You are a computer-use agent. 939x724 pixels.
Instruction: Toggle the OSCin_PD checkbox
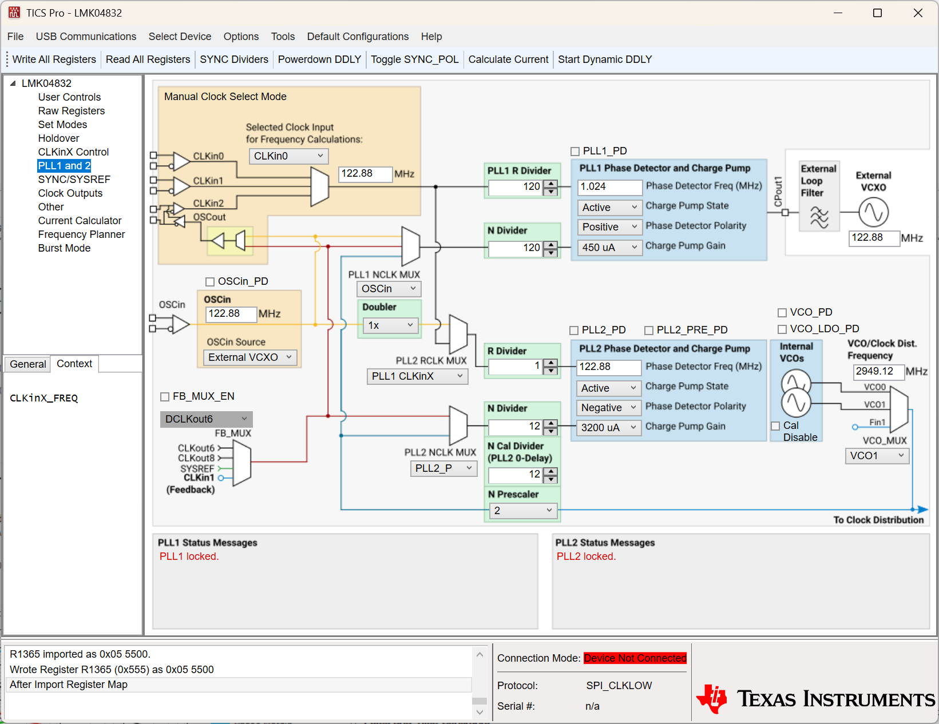210,282
